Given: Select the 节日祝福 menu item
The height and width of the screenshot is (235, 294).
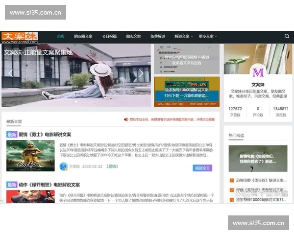Looking at the screenshot, I should pos(109,36).
